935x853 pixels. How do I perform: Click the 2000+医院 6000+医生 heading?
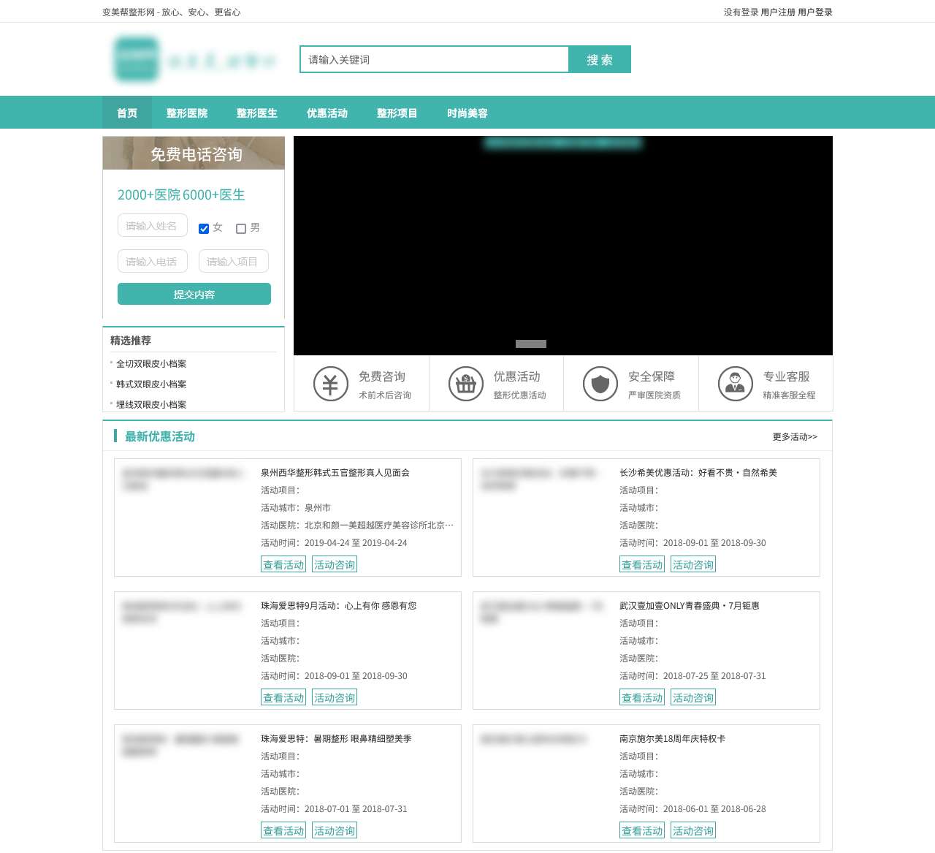pos(181,194)
